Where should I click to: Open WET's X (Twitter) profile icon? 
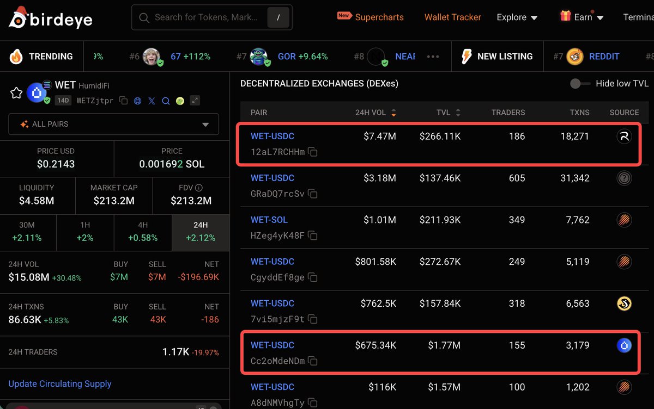[152, 101]
